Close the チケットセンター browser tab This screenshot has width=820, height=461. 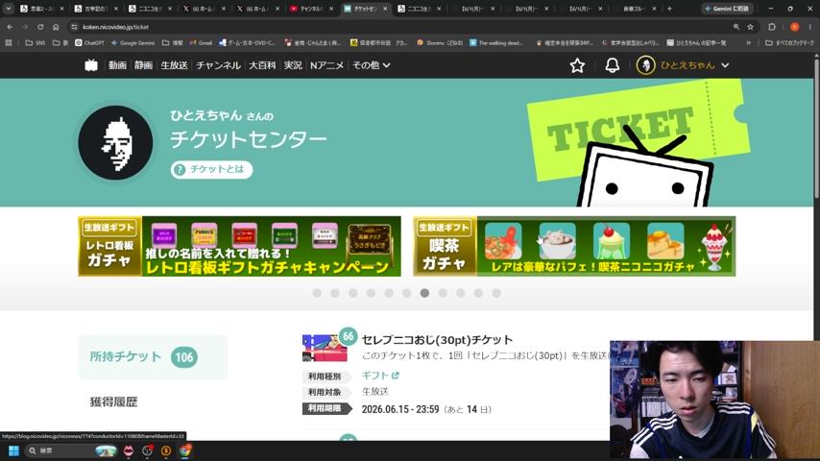tap(385, 9)
